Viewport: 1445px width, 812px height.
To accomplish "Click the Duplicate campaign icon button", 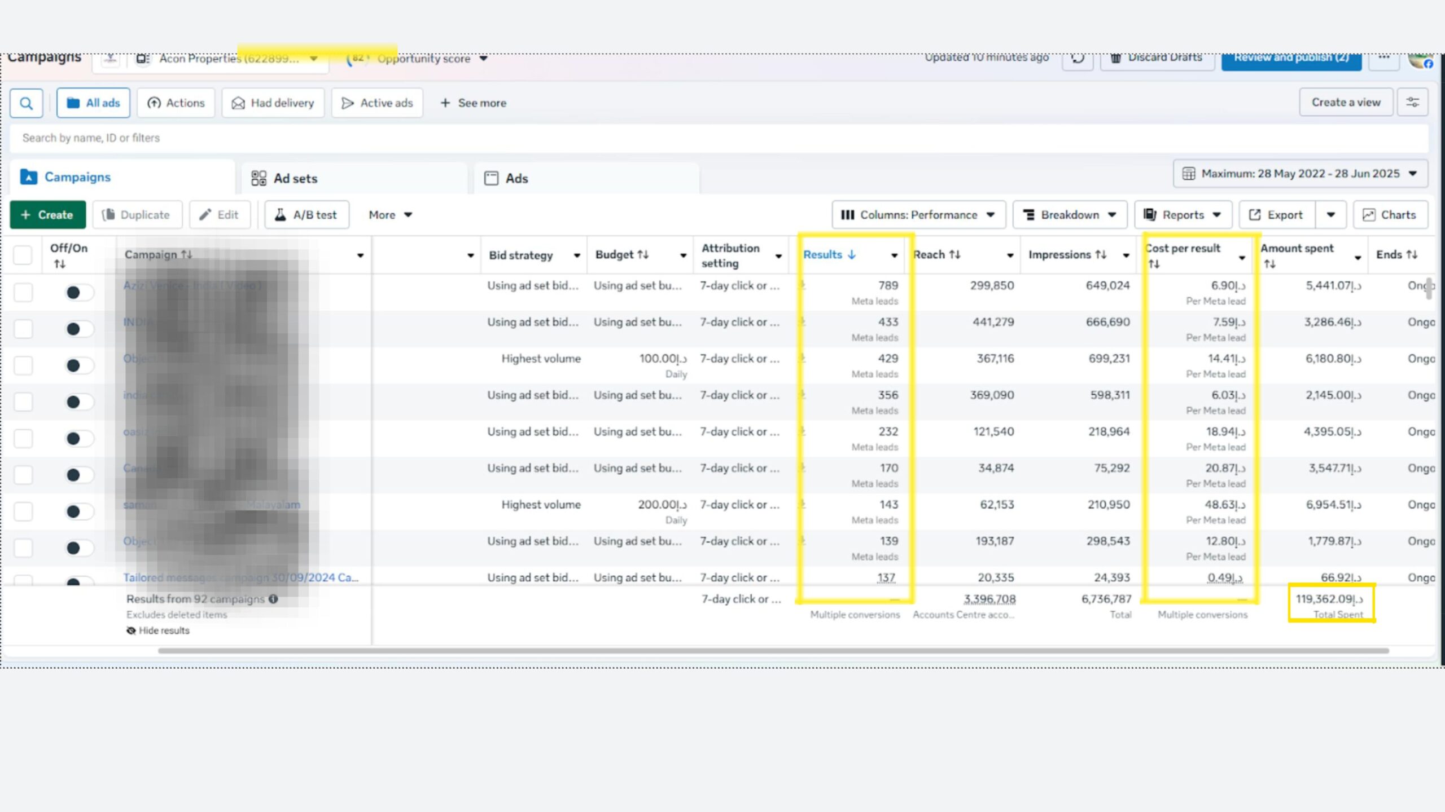I will [137, 215].
